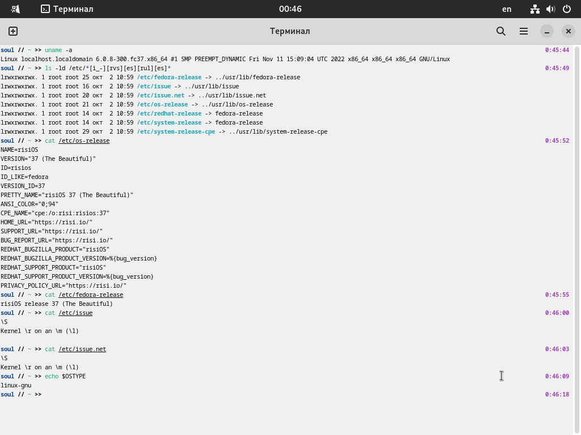
Task: Open the terminal hamburger menu
Action: 524,31
